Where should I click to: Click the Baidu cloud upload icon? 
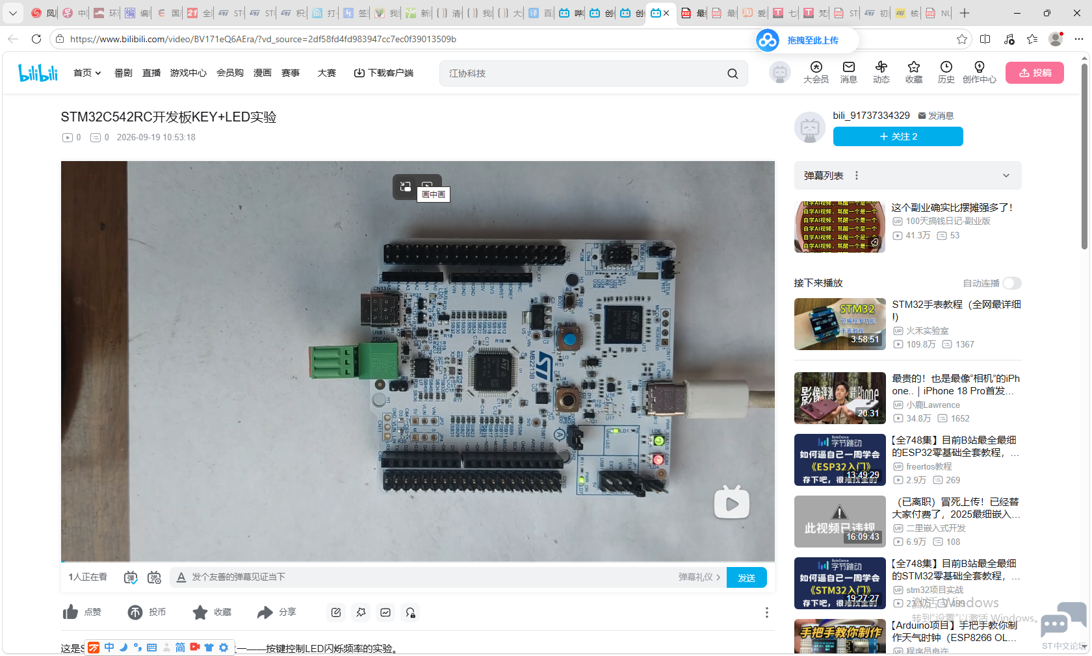768,40
